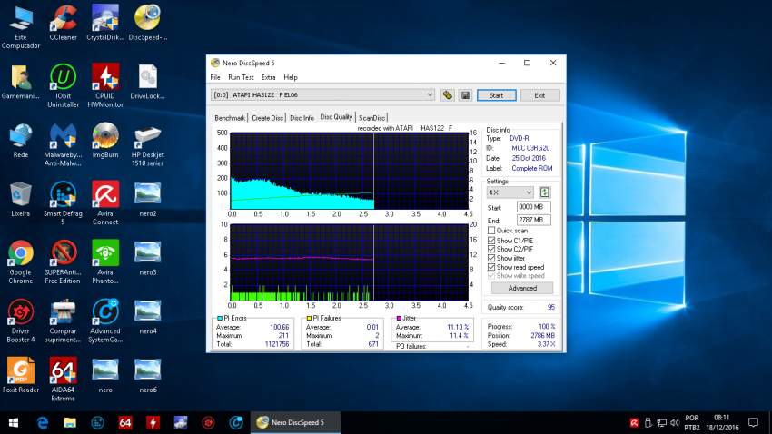Enable the Quick scan checkbox
Image resolution: width=772 pixels, height=434 pixels.
491,230
